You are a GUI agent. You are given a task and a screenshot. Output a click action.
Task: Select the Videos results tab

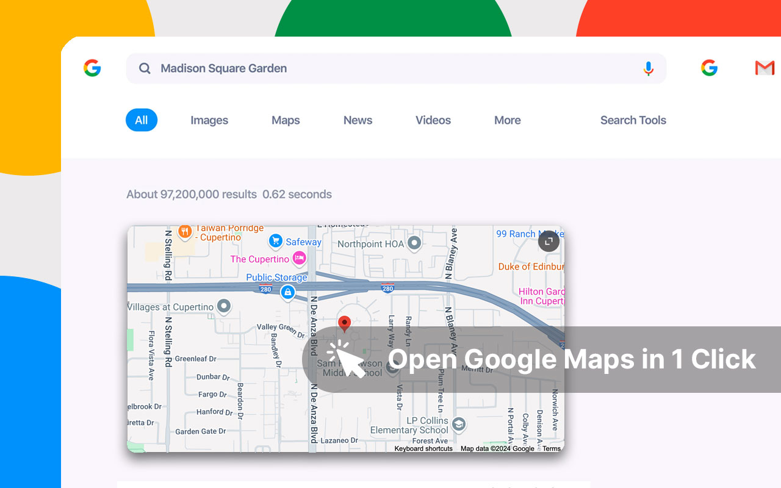(433, 120)
